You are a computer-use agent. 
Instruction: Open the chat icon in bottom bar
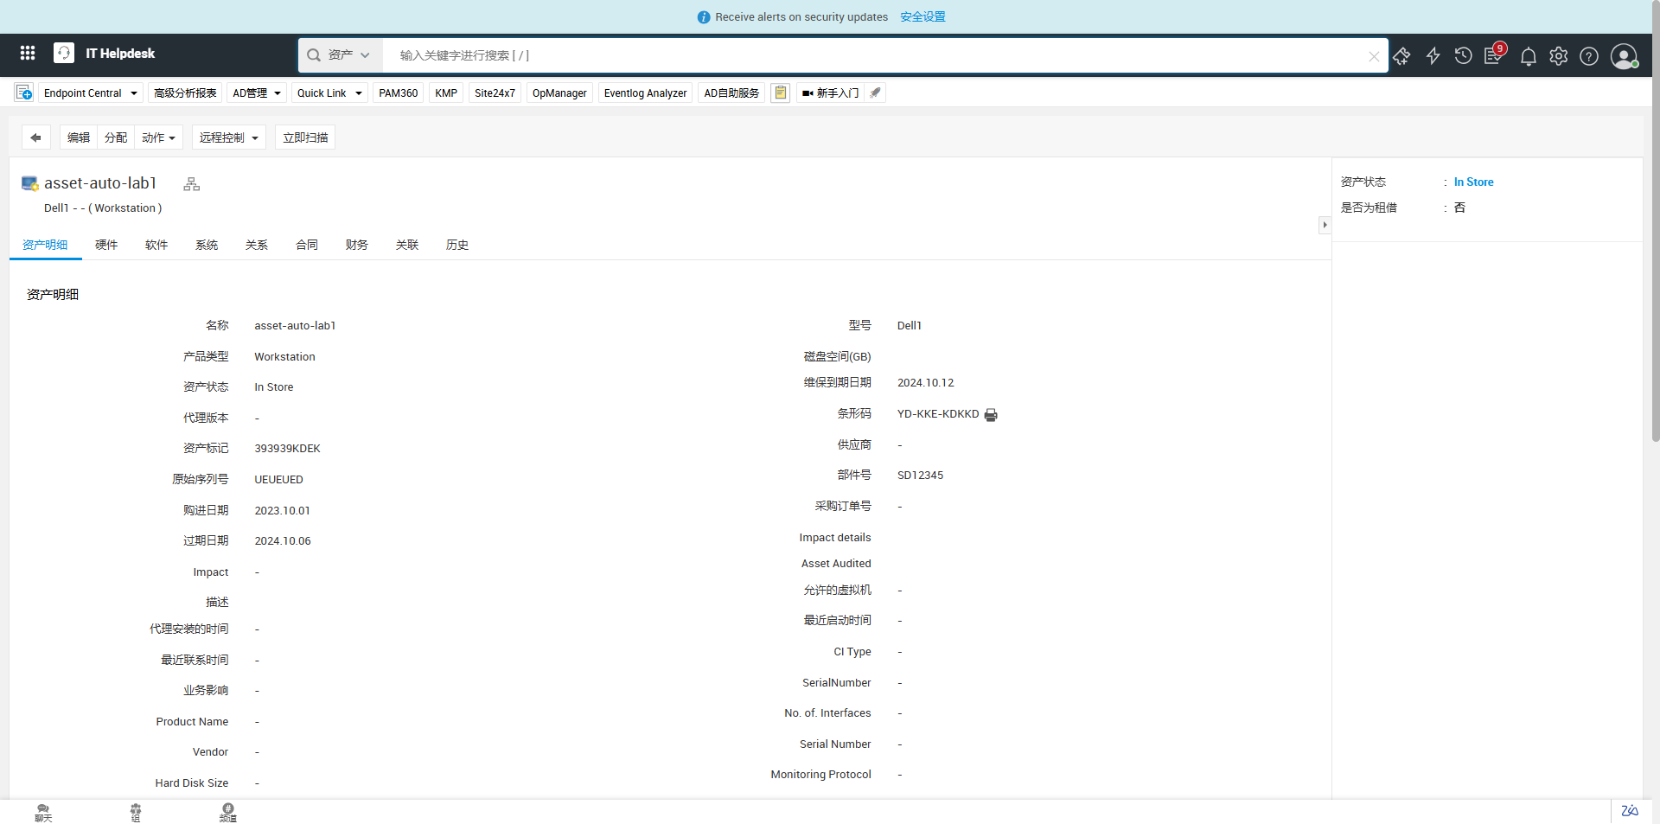(43, 812)
